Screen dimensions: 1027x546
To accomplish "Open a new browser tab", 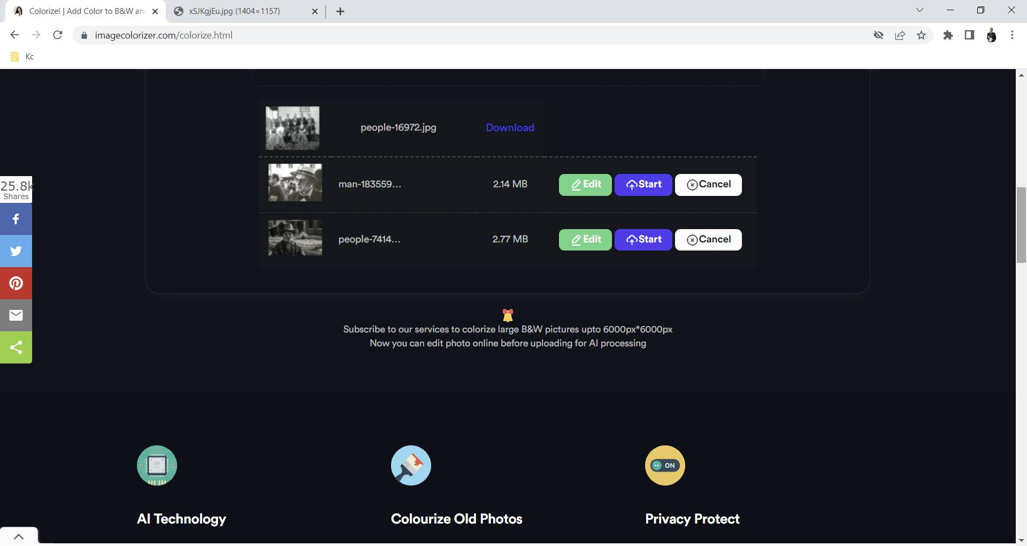I will click(x=340, y=11).
